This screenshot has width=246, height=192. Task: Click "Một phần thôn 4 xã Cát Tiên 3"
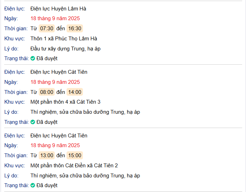(66, 102)
